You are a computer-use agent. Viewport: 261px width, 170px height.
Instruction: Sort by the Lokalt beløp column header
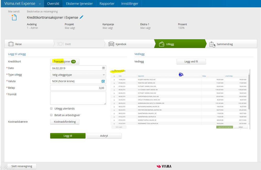(x=229, y=76)
